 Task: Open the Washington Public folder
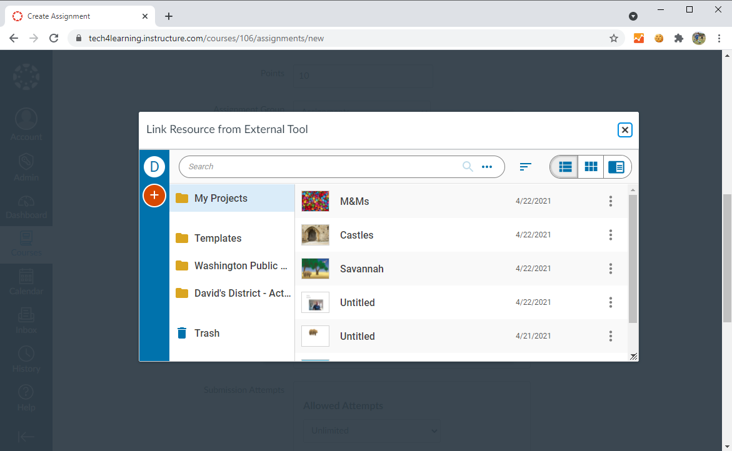click(x=232, y=266)
